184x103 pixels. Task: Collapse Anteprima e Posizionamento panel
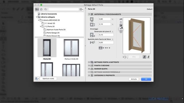(x=89, y=14)
